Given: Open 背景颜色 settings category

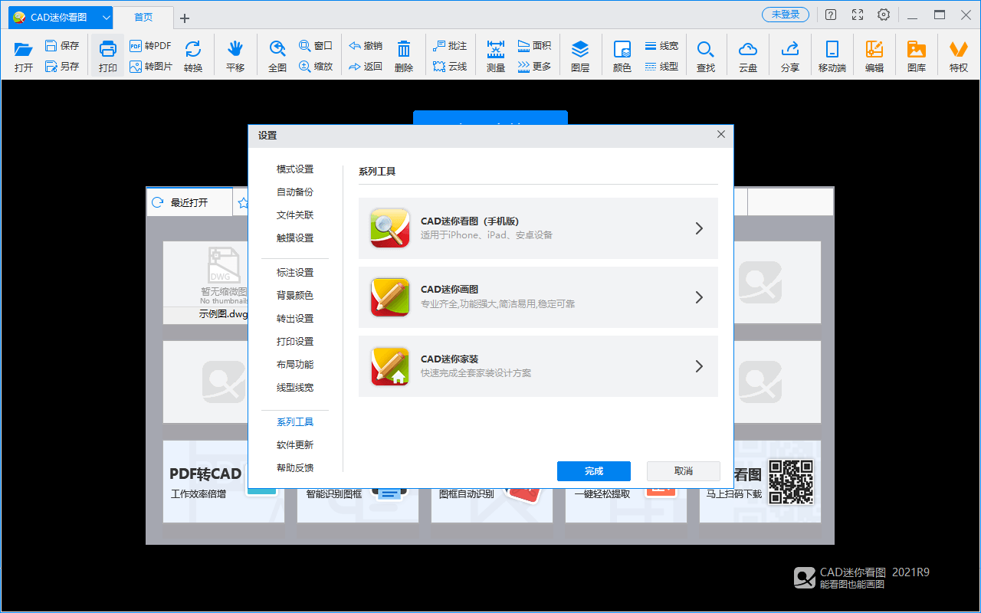Looking at the screenshot, I should (295, 296).
